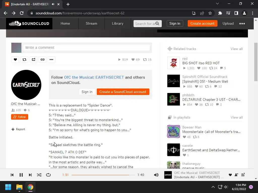Mute the volume in player bar
Image resolution: width=258 pixels, height=193 pixels.
pyautogui.click(x=156, y=175)
